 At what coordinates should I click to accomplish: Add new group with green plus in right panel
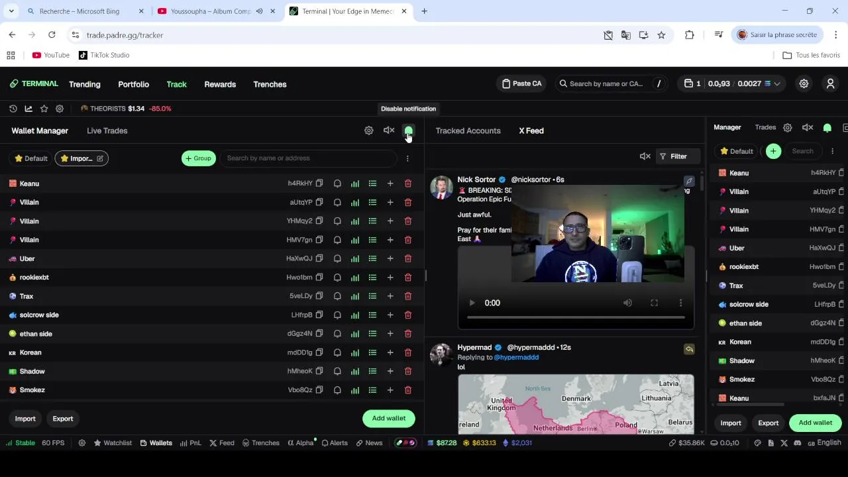(x=773, y=151)
